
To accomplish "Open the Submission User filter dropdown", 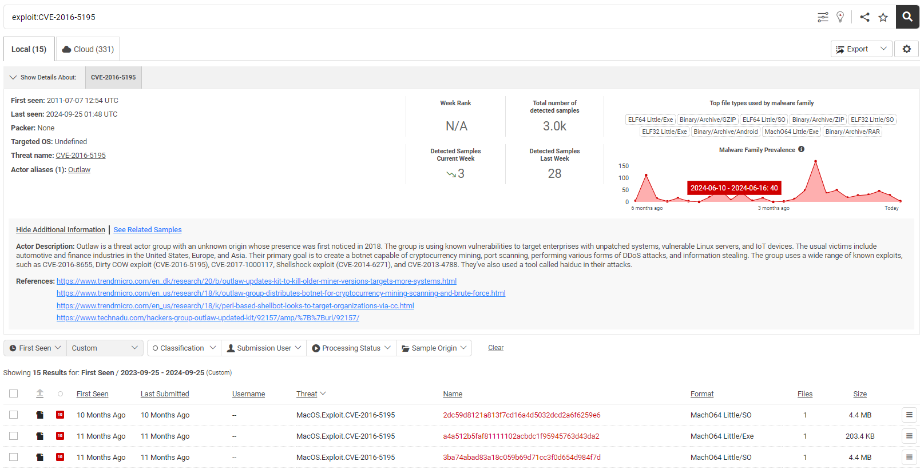I will click(x=264, y=348).
